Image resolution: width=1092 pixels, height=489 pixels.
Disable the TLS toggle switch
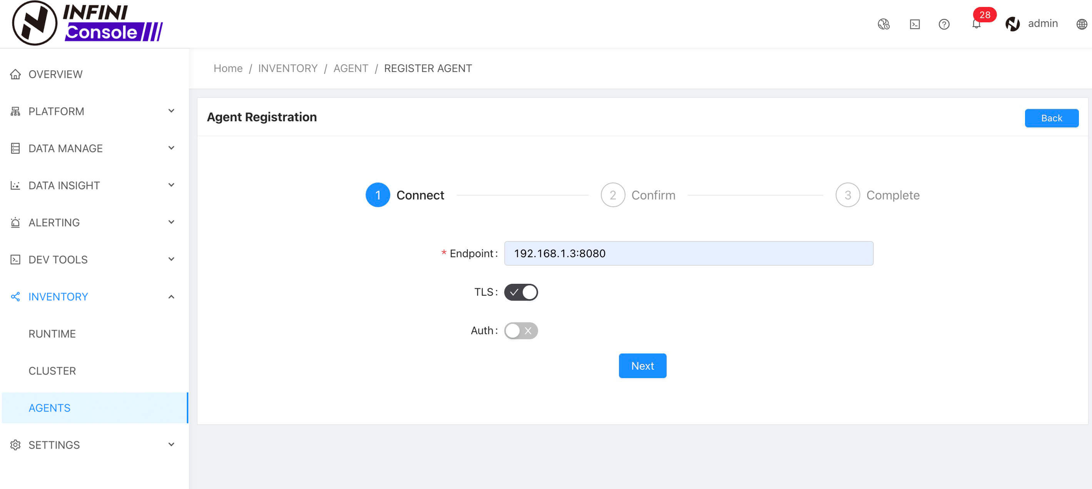pyautogui.click(x=520, y=292)
